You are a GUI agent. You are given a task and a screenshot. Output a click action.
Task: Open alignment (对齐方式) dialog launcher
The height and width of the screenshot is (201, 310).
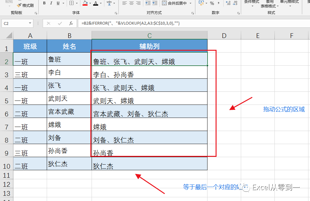pyautogui.click(x=193, y=13)
